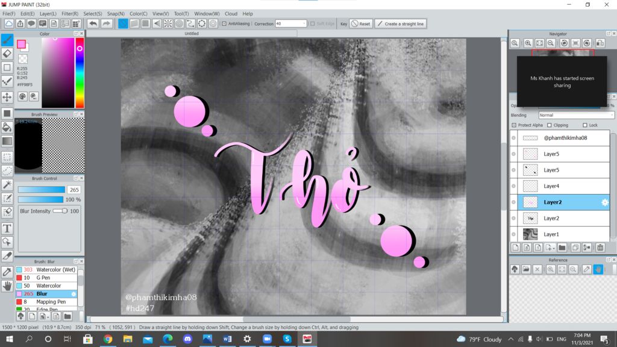Click the new layer page icon in the layer panel
Viewport: 617px width, 347px height.
coord(516,248)
